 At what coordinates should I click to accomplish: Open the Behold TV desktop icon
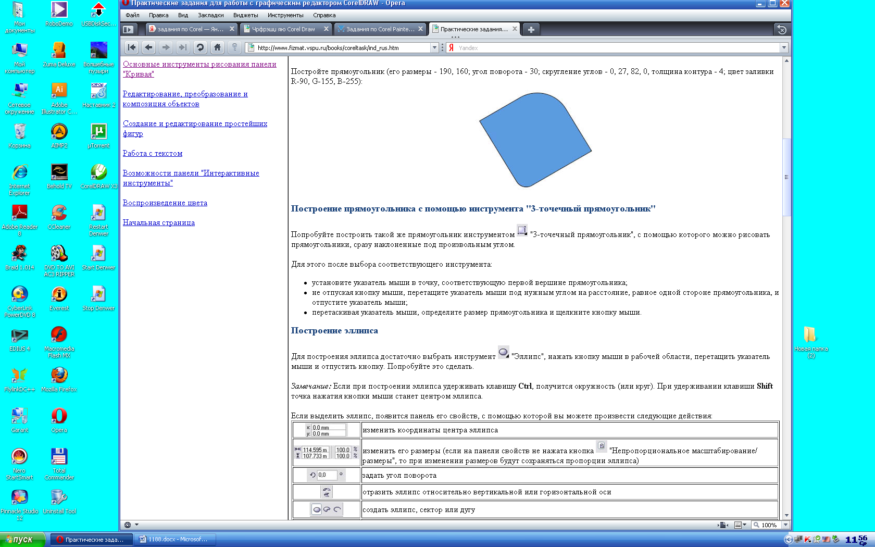(59, 176)
